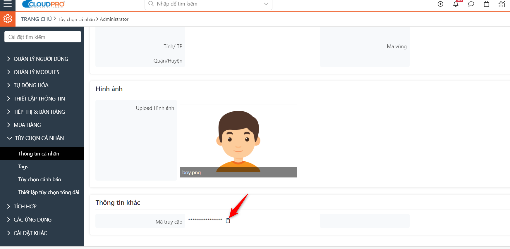Click the Thông tin khác section header

118,203
